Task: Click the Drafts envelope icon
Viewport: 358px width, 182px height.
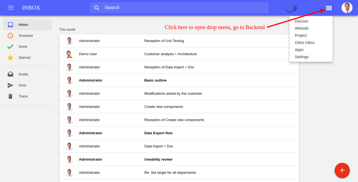Action: click(x=10, y=74)
